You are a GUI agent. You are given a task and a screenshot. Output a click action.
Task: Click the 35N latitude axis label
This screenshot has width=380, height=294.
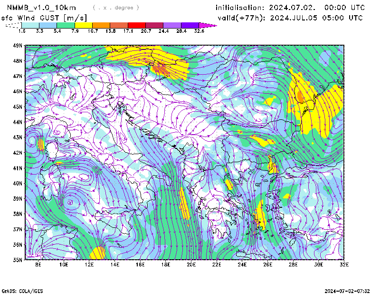(18, 260)
